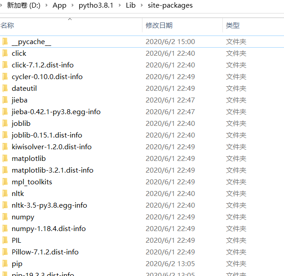Image resolution: width=284 pixels, height=276 pixels.
Task: Select click-7.1.2.dist-info folder name
Action: pos(43,65)
